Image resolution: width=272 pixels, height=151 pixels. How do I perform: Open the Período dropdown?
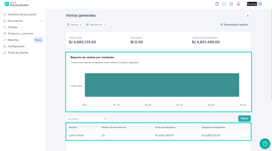[74, 25]
